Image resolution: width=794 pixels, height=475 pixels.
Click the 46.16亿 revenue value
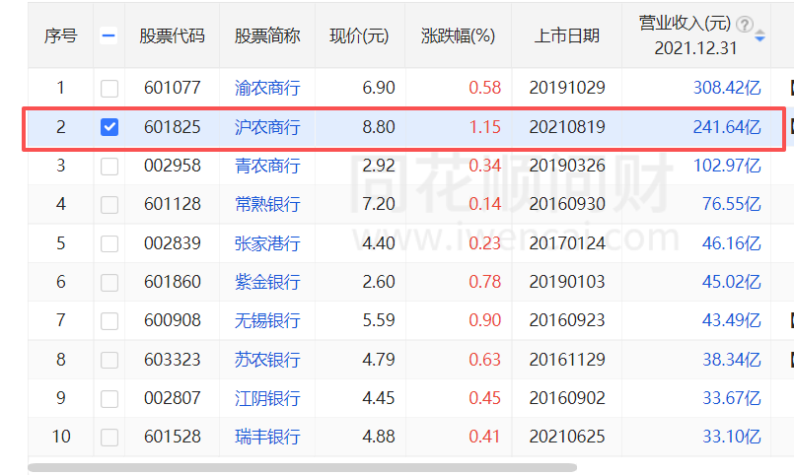[x=732, y=243]
